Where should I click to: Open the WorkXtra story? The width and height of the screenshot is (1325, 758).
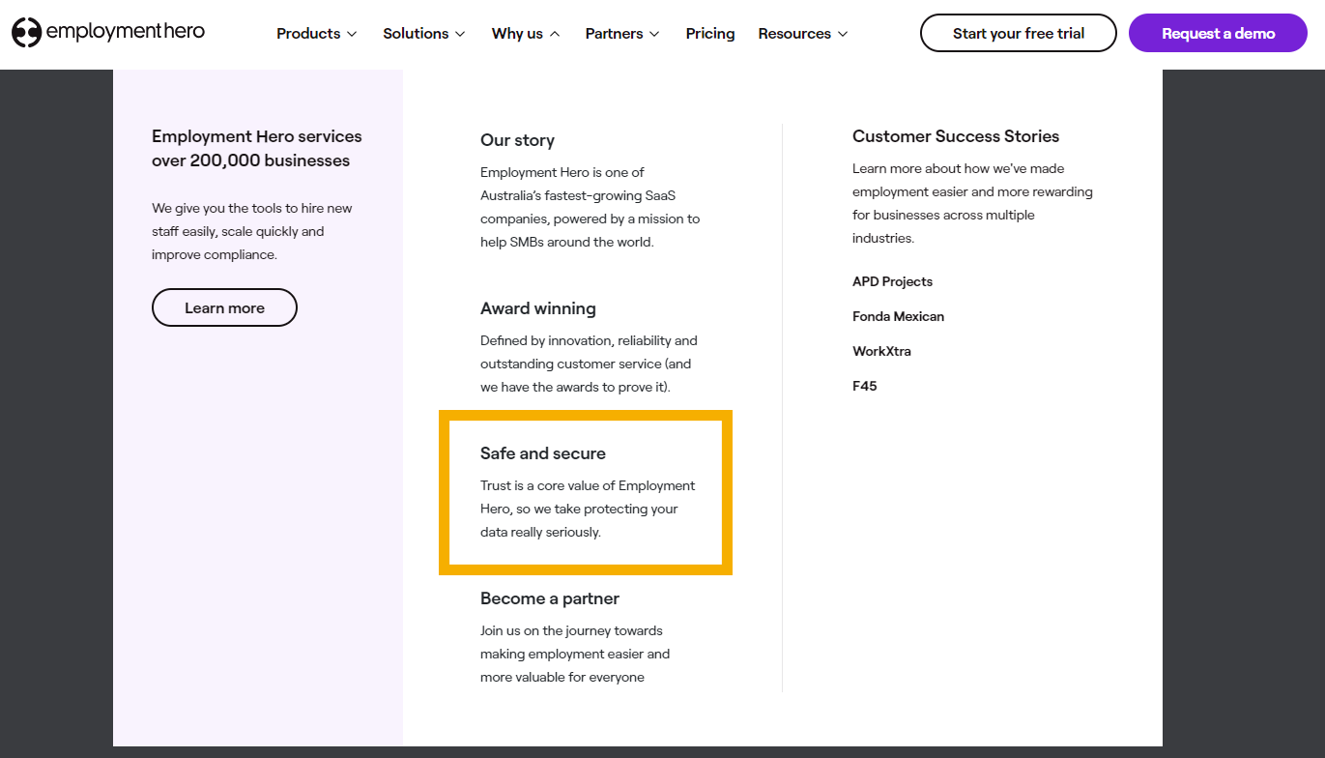click(881, 351)
